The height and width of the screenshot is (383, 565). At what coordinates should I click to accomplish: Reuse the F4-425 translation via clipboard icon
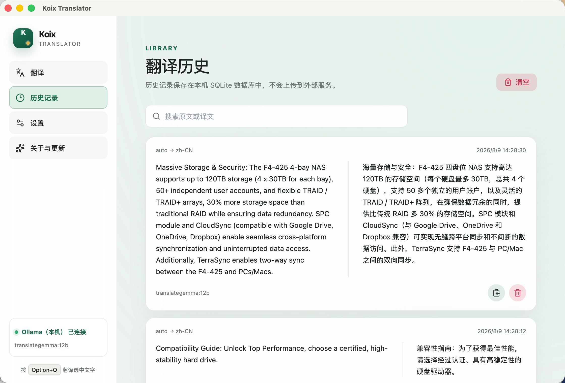click(x=496, y=293)
